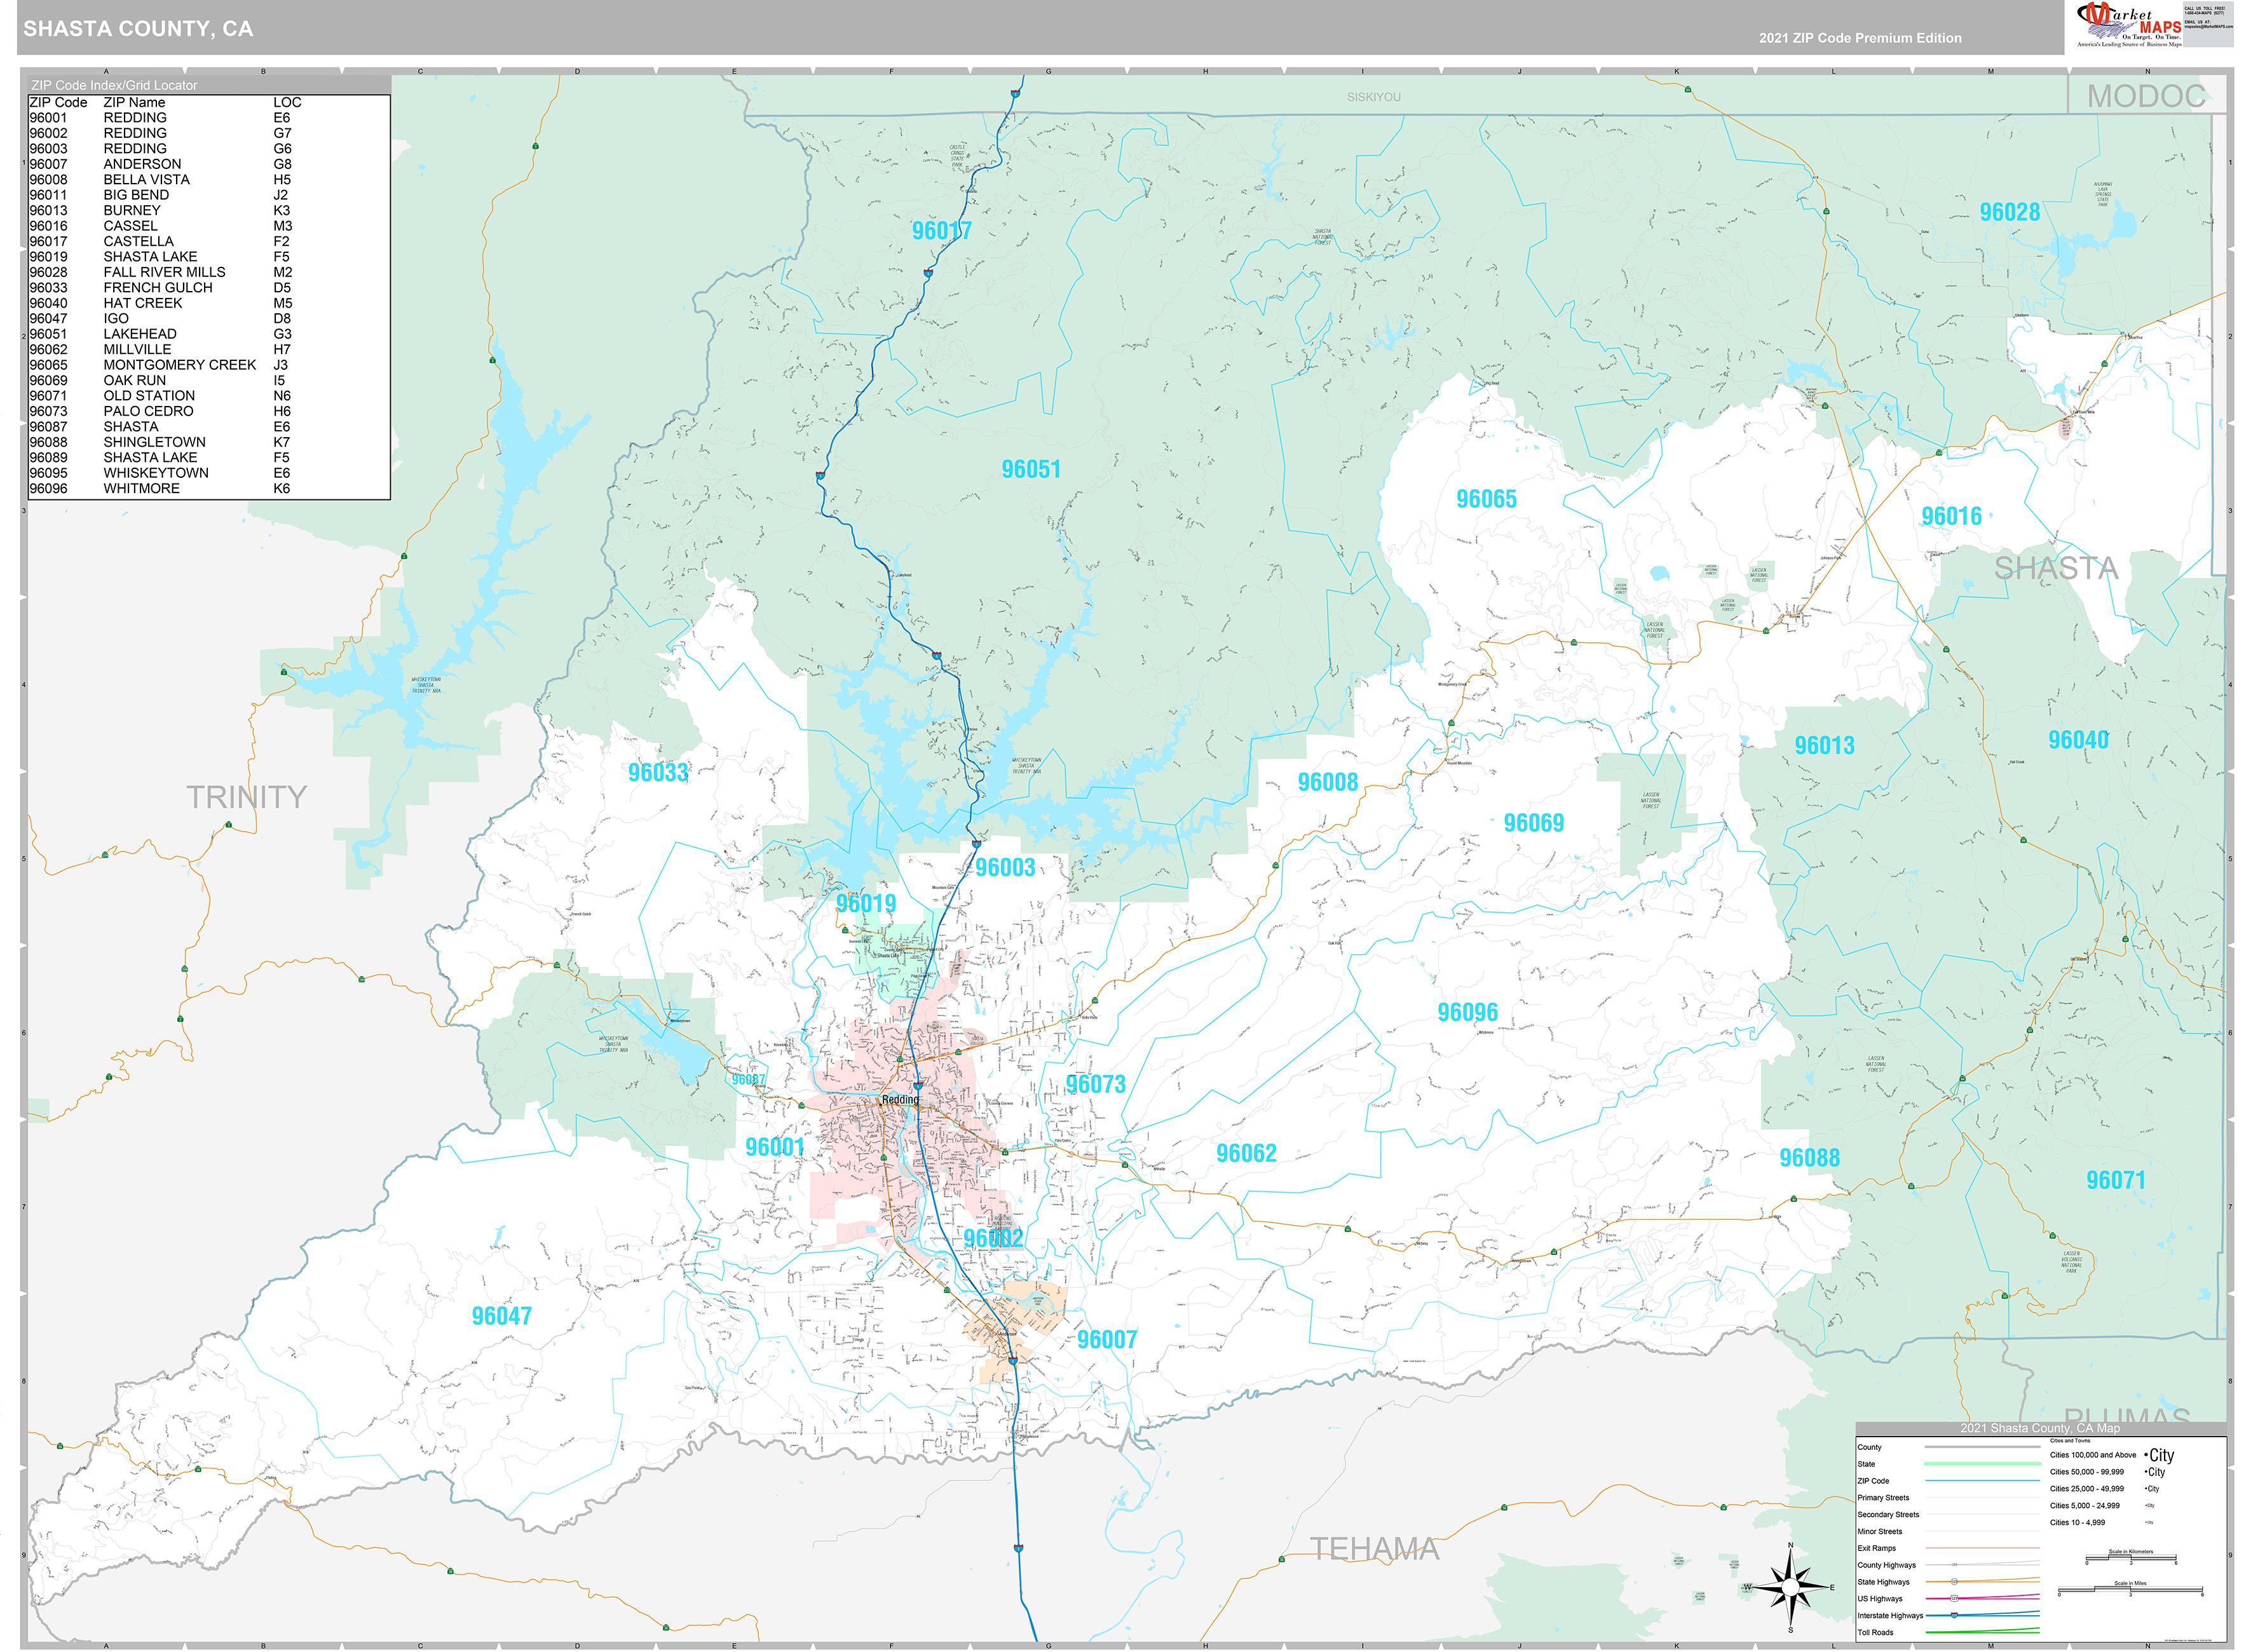Viewport: 2253px width, 1652px height.
Task: Select the 96019 label on the map
Action: coord(866,904)
